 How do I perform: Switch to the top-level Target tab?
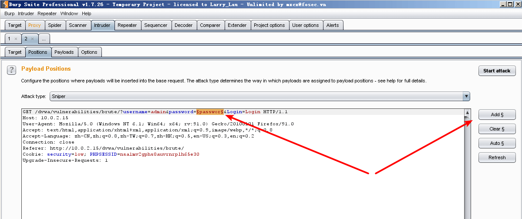[15, 25]
